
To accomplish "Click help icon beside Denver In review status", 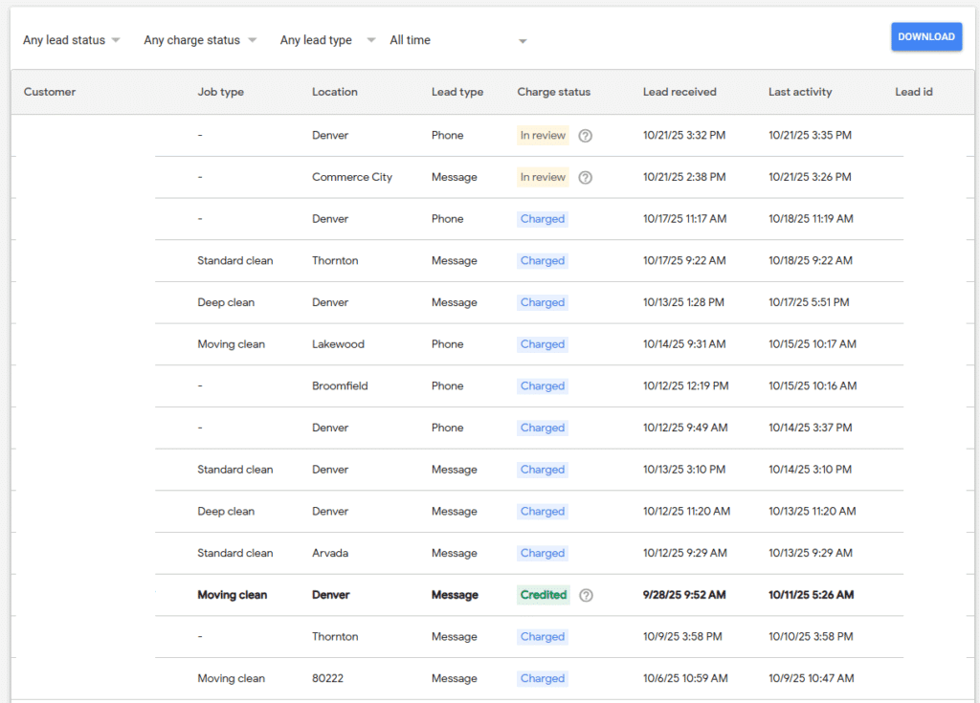I will pyautogui.click(x=586, y=136).
